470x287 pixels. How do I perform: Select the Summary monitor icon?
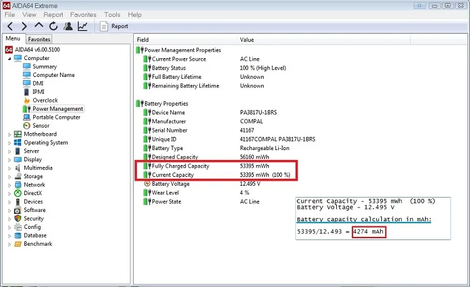point(27,66)
